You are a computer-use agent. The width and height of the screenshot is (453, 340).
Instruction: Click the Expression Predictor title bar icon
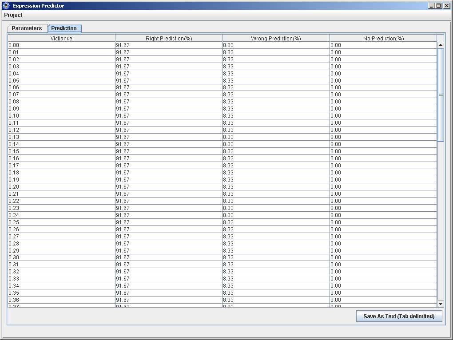coord(6,5)
